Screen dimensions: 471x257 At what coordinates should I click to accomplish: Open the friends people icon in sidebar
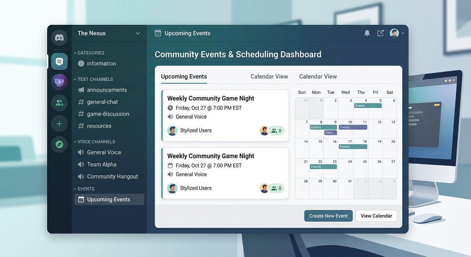(59, 103)
